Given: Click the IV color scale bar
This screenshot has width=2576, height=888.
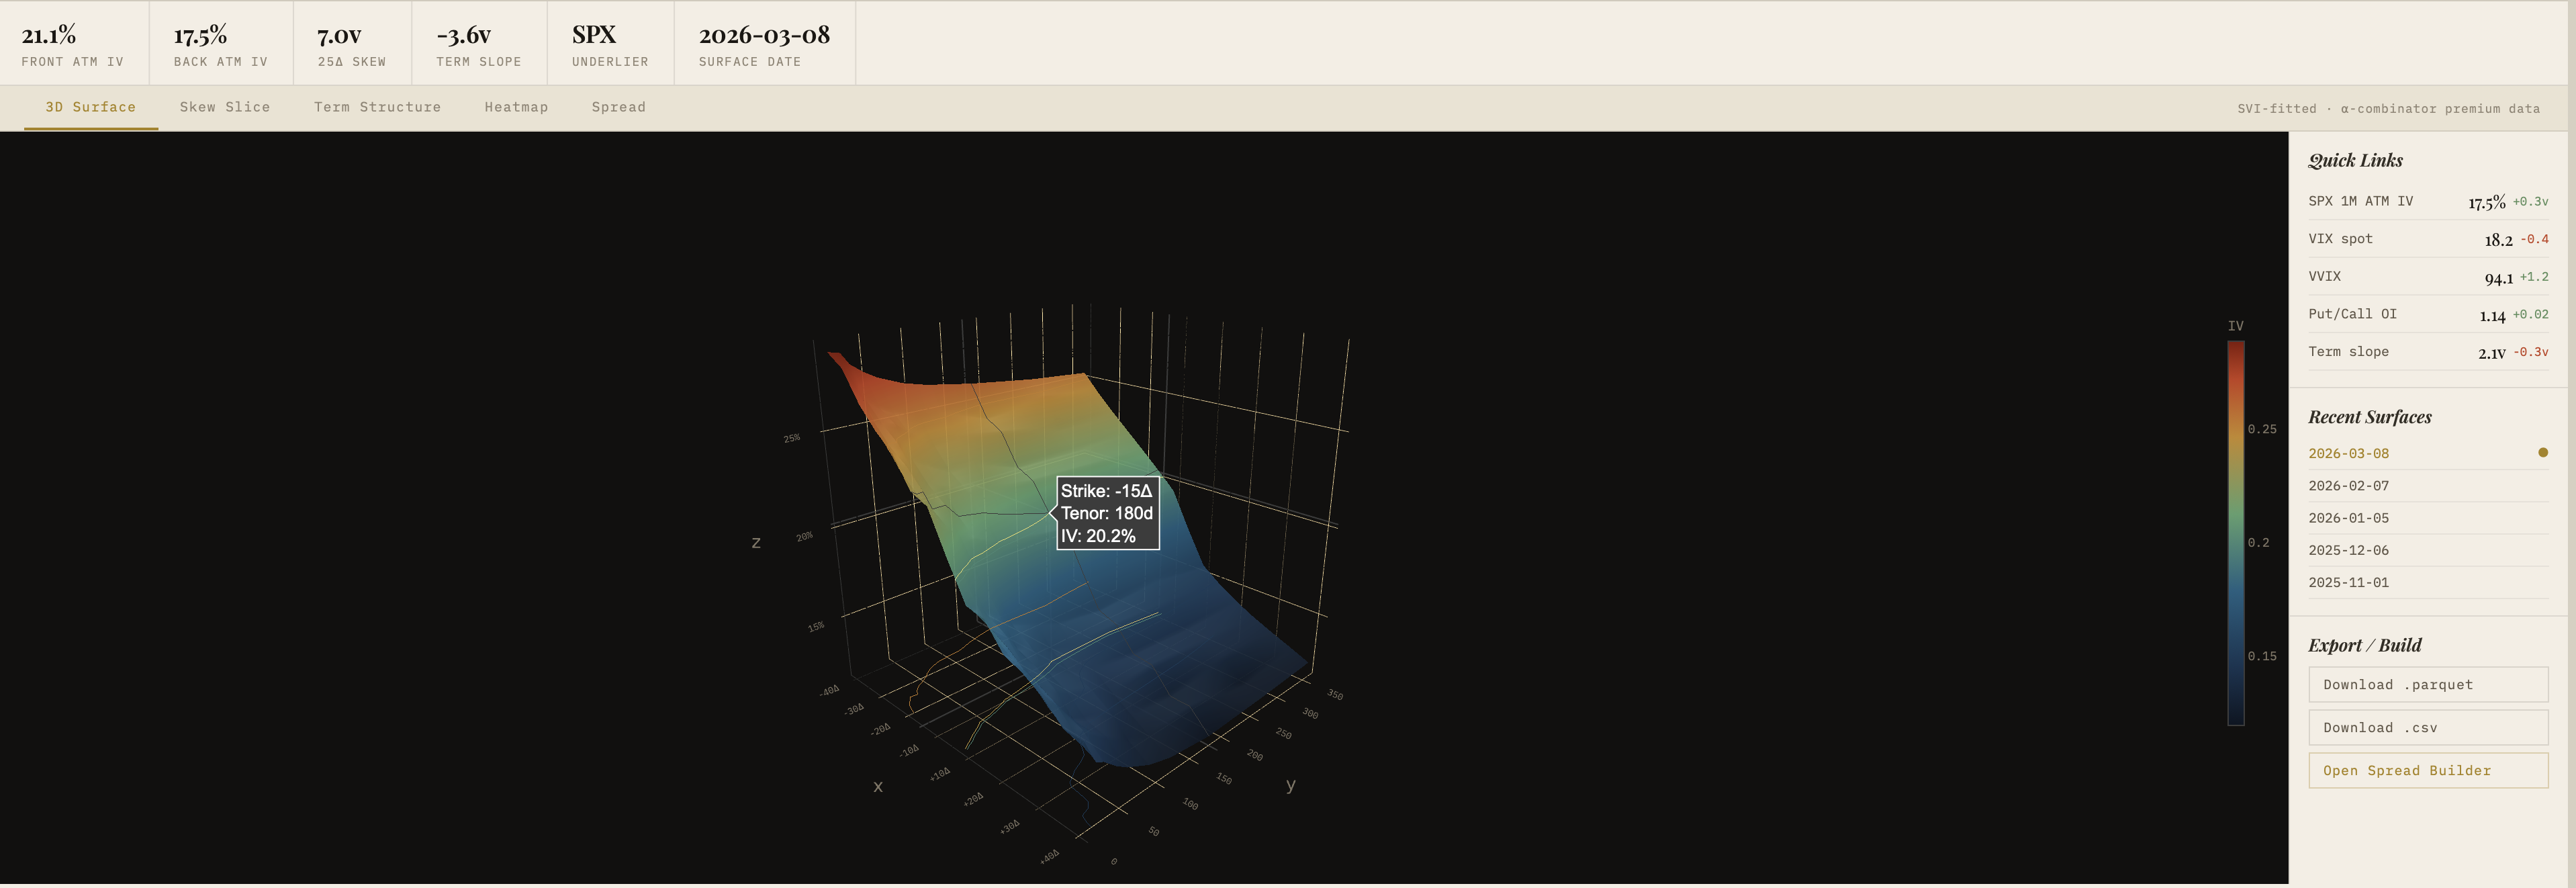Looking at the screenshot, I should pos(2235,532).
